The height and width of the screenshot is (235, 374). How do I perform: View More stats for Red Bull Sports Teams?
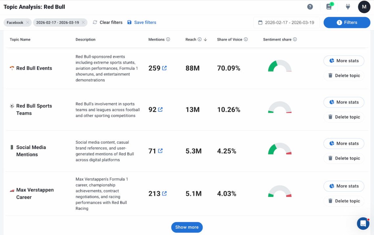point(344,102)
